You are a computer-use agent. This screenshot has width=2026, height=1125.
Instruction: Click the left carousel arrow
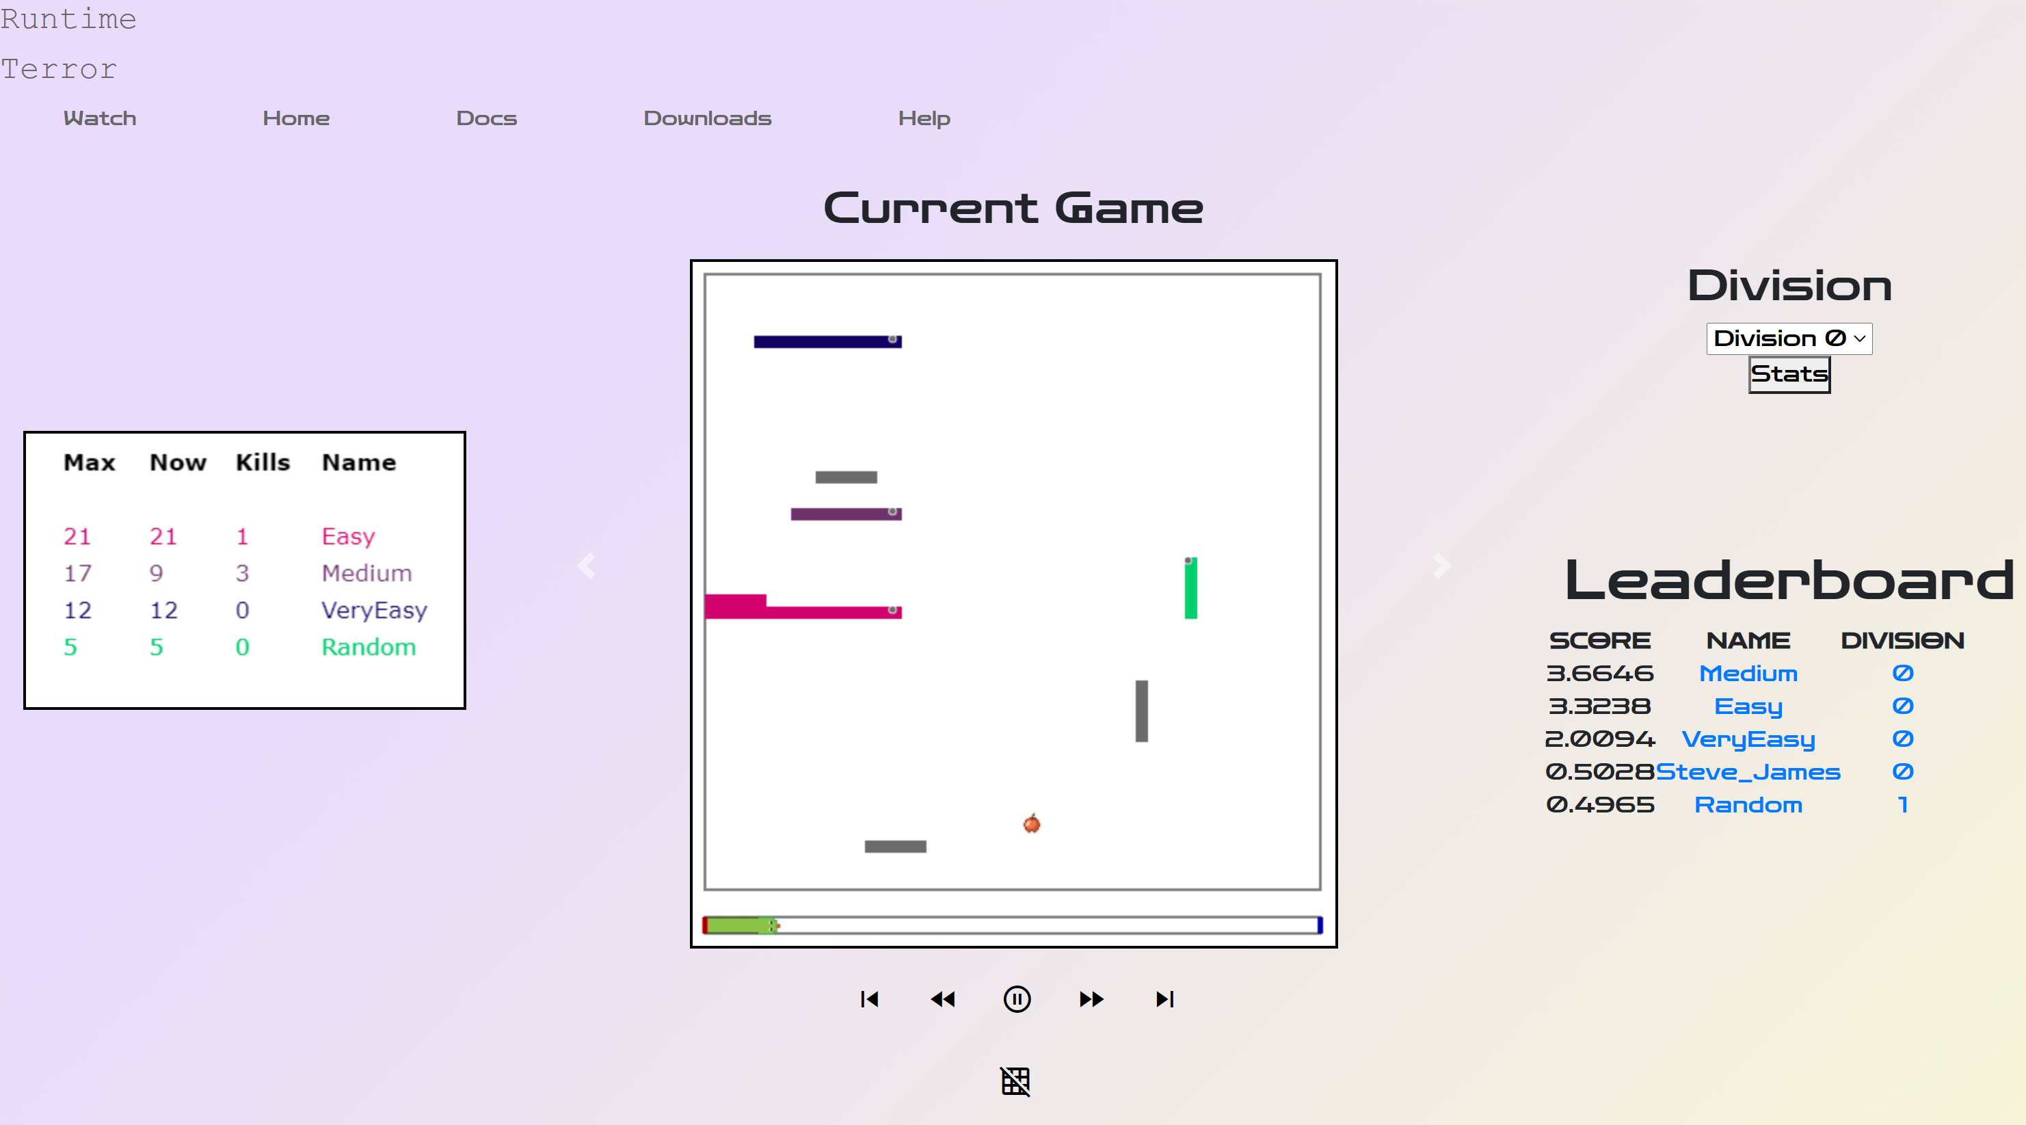tap(587, 566)
